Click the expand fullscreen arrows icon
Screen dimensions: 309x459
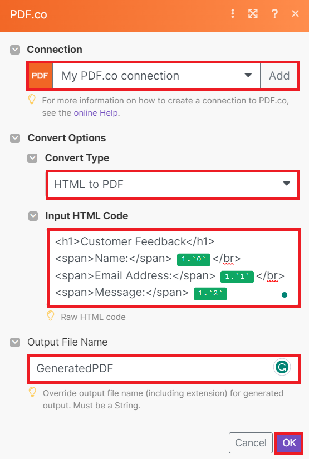[253, 13]
